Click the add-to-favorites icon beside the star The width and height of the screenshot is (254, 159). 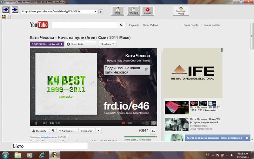8,17
